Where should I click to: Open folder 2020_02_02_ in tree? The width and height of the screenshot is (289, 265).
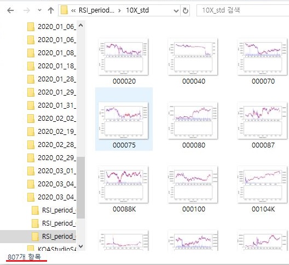[51, 119]
